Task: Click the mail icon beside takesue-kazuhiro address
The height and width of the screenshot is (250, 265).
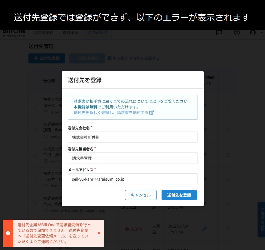Action: (46, 210)
